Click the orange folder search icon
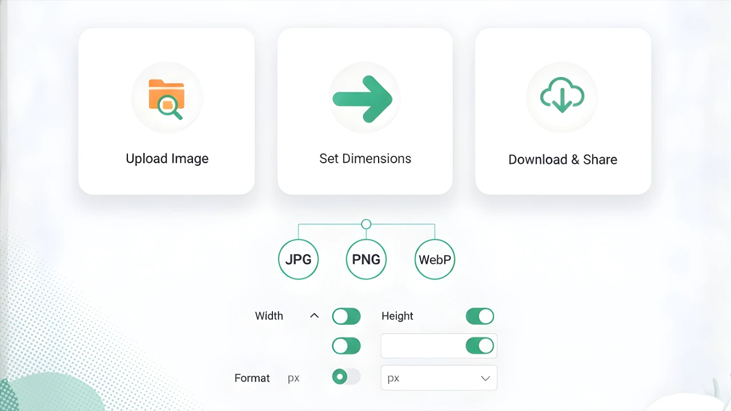This screenshot has width=731, height=411. click(x=166, y=99)
